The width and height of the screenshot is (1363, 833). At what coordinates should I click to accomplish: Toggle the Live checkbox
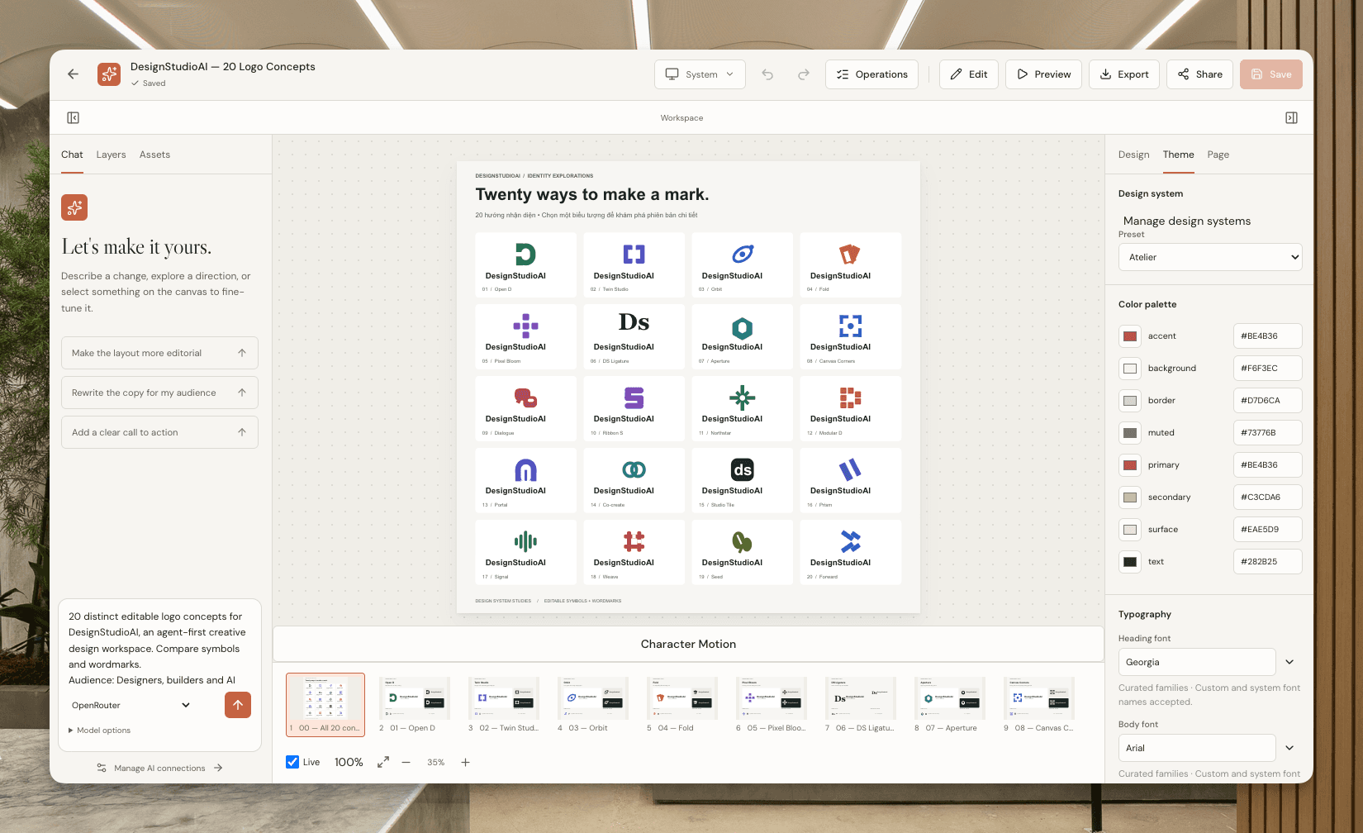click(x=292, y=762)
